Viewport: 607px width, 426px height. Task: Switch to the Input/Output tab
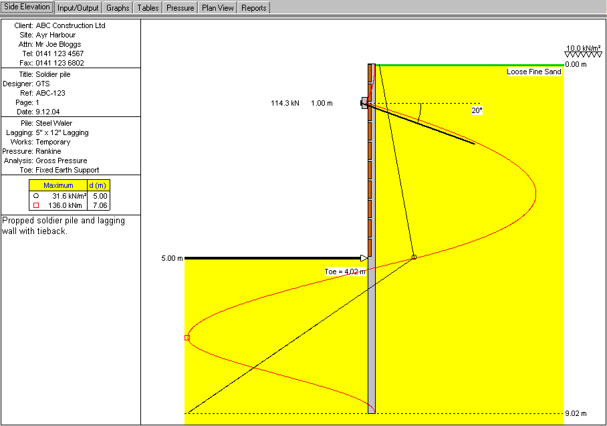click(78, 8)
